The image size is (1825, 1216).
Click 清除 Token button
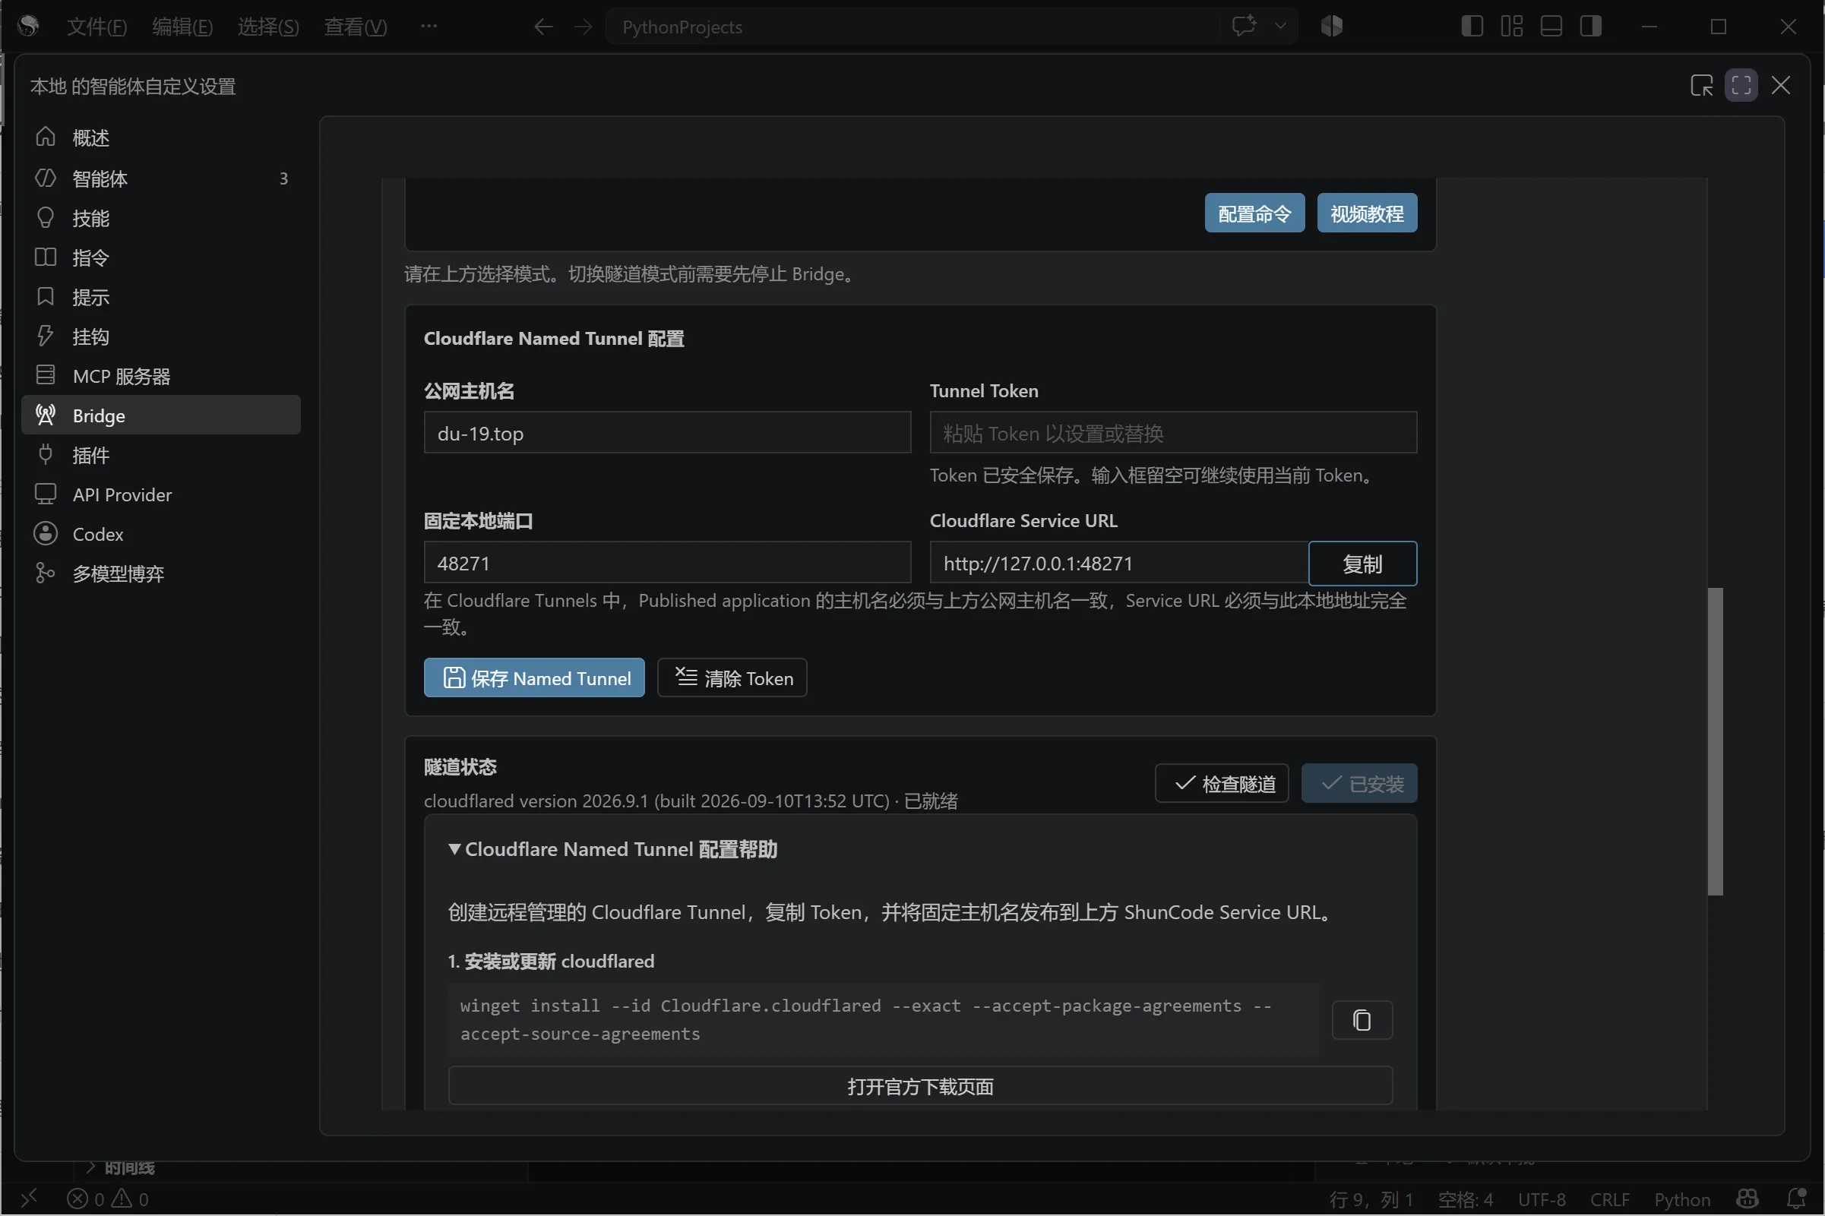click(732, 677)
